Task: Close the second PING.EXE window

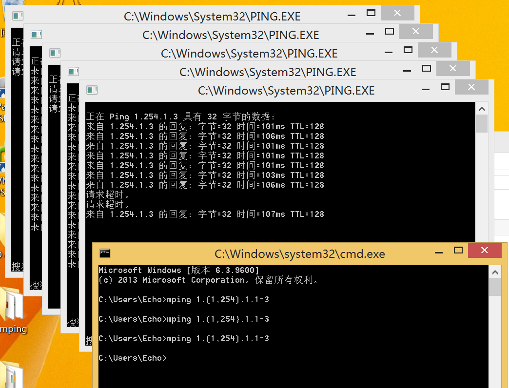Action: (416, 31)
